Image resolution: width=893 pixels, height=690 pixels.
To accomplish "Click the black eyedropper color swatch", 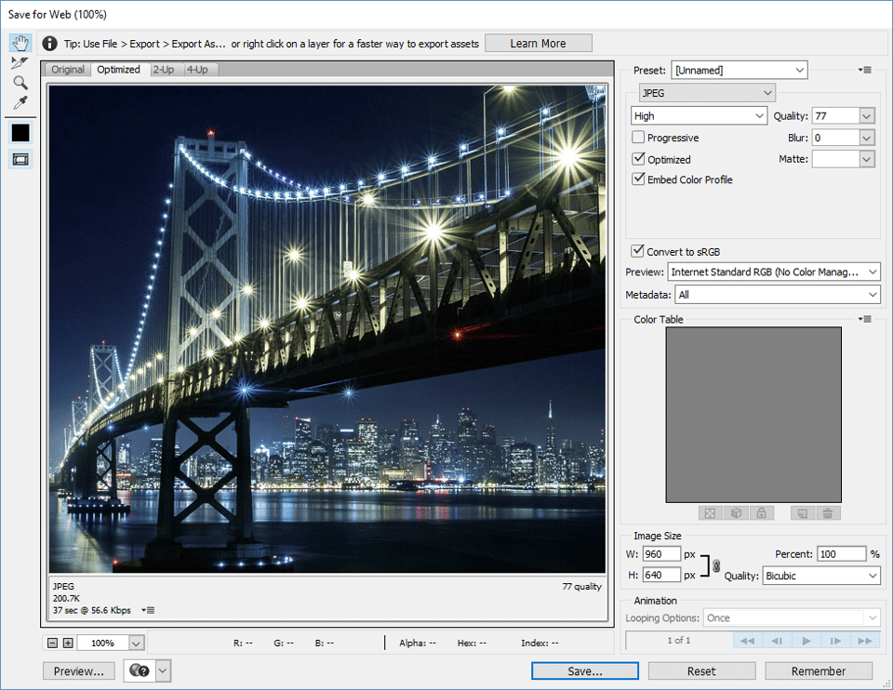I will [x=20, y=133].
